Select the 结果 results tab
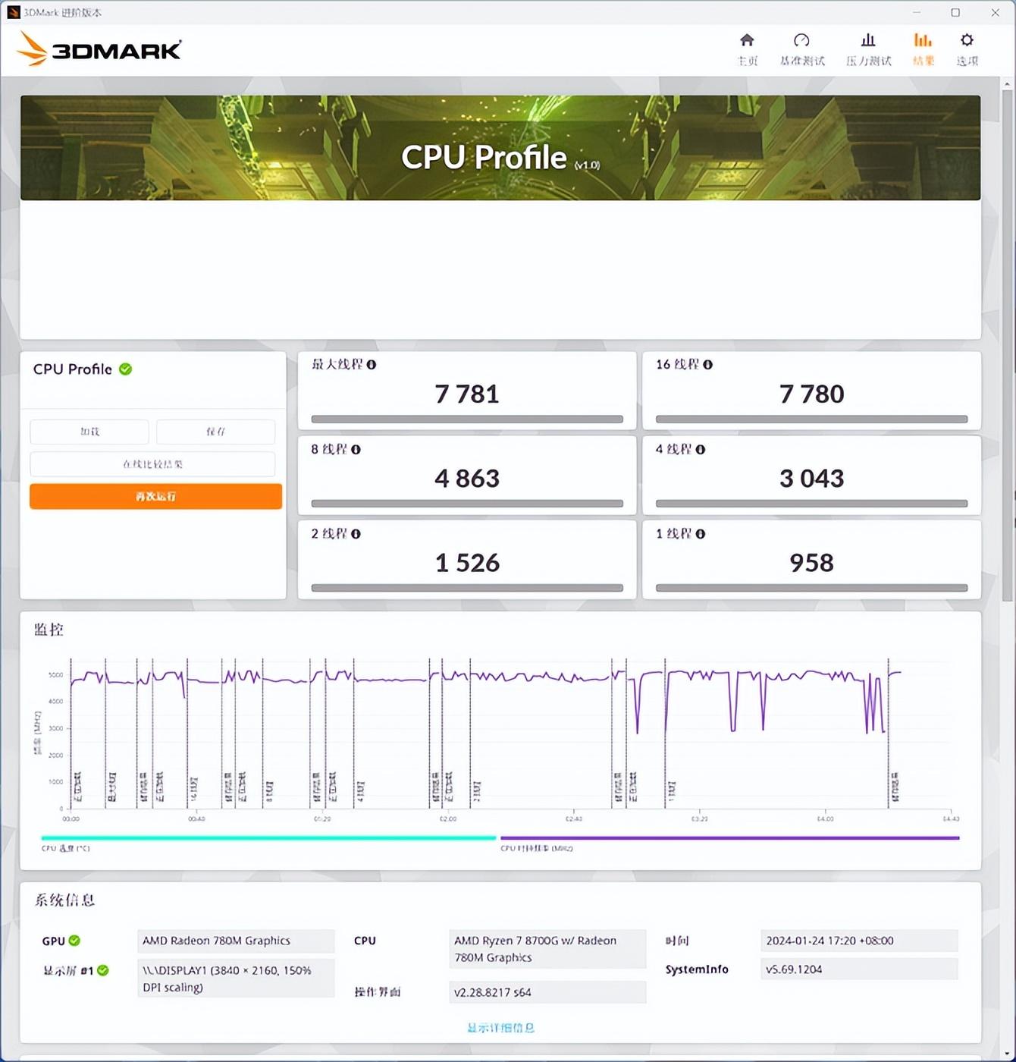The image size is (1016, 1062). 923,49
